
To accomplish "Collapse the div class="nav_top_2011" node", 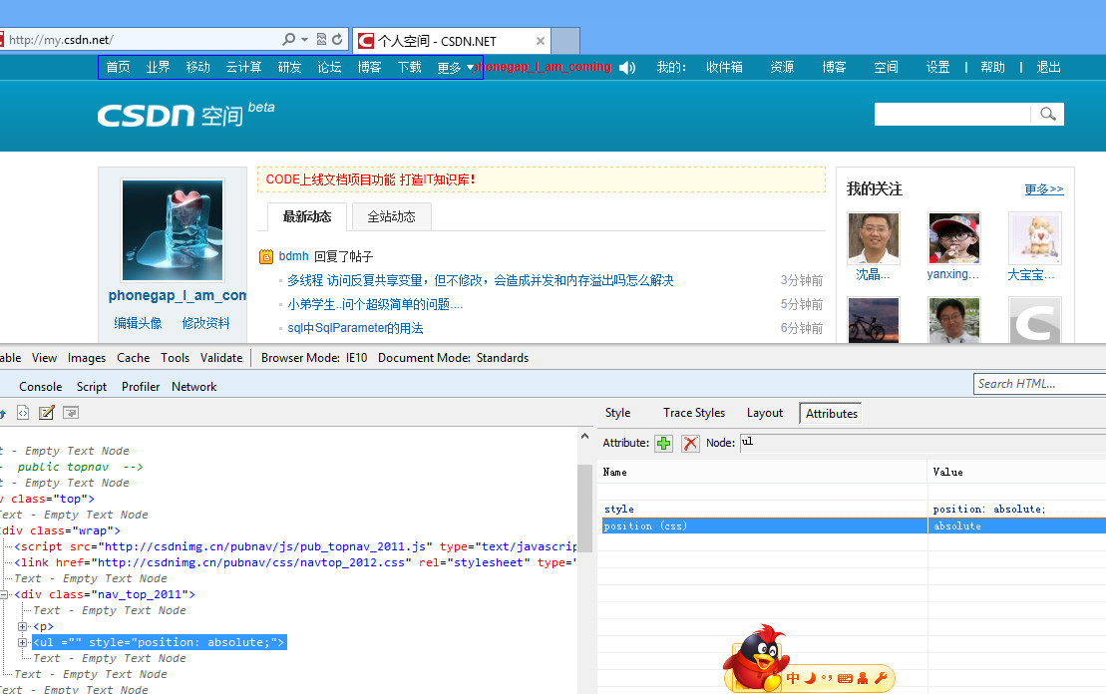I will pyautogui.click(x=4, y=594).
